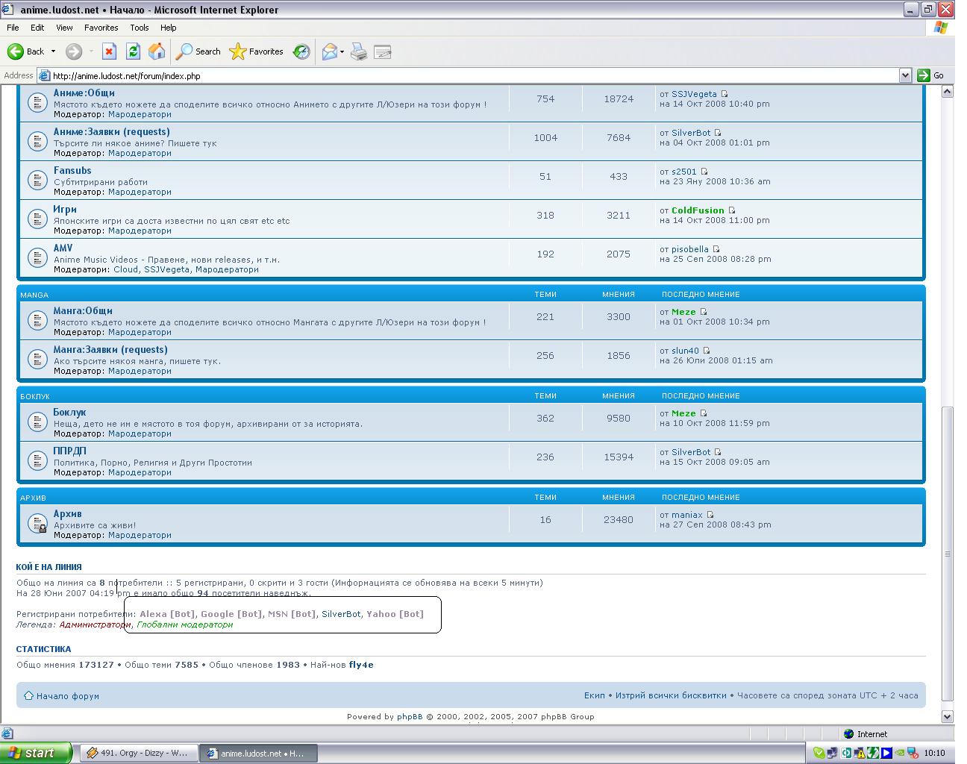Click forum icon beside Аниме:Общи
967x764 pixels.
37,102
